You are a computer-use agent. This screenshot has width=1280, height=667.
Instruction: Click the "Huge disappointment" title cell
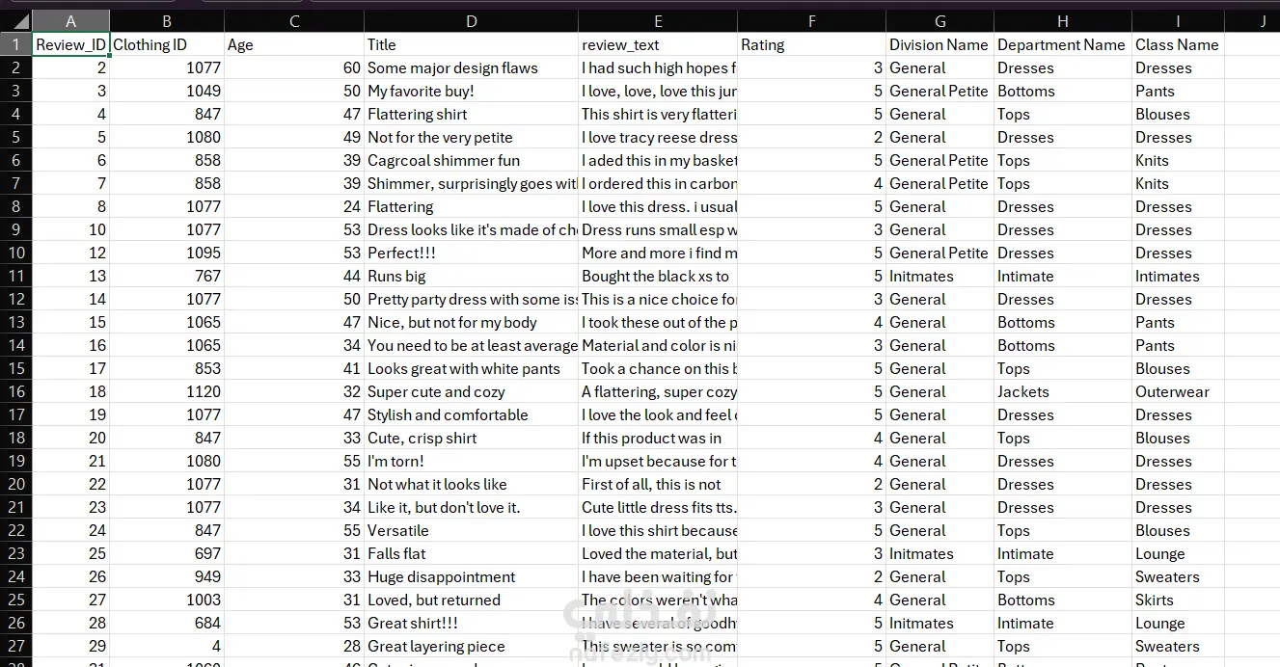pos(471,576)
